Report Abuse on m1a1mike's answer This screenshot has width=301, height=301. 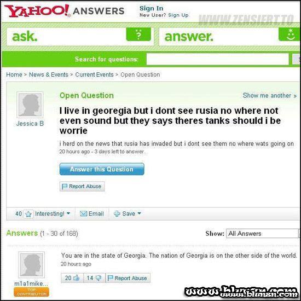[128, 278]
